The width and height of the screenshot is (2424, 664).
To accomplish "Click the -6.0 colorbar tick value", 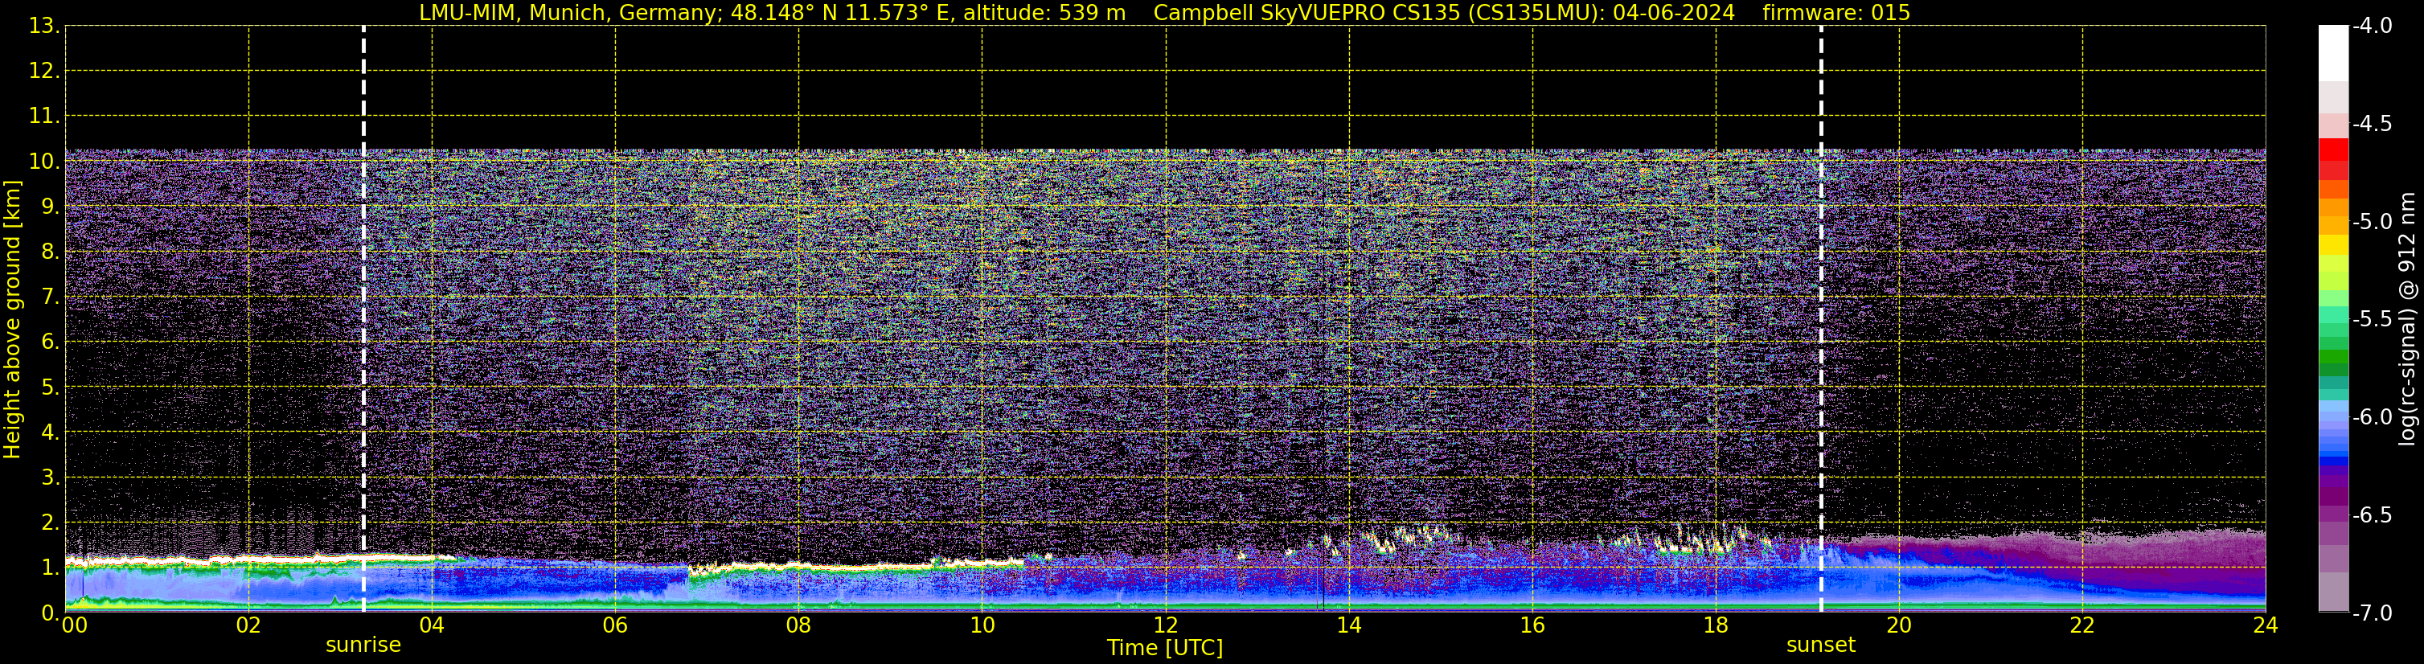I will (2373, 417).
